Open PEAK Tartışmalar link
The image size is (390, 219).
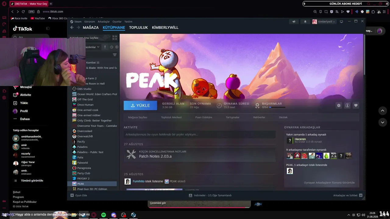tap(232, 117)
